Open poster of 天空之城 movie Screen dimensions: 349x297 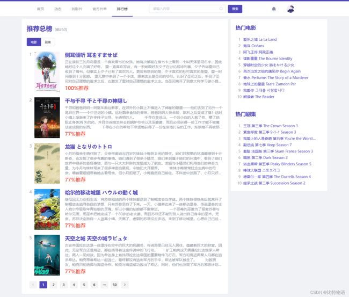point(47,255)
